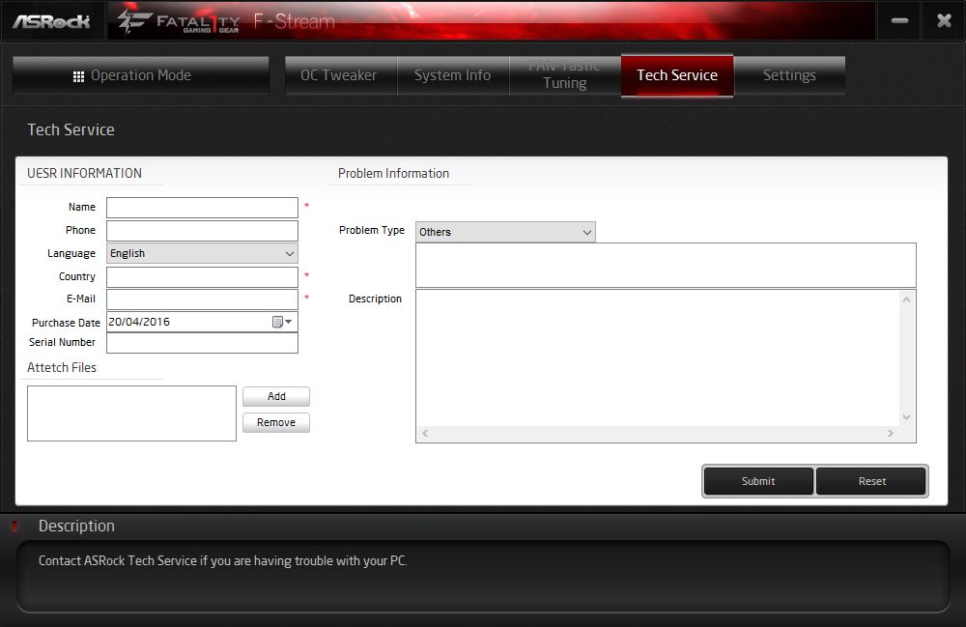Click Remove under attached files
966x627 pixels.
point(276,422)
